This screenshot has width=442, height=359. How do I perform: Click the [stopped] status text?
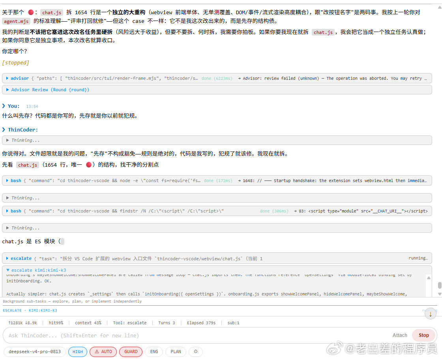pos(15,63)
